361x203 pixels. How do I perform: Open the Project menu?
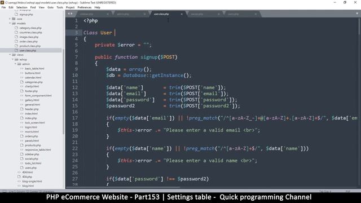click(70, 7)
